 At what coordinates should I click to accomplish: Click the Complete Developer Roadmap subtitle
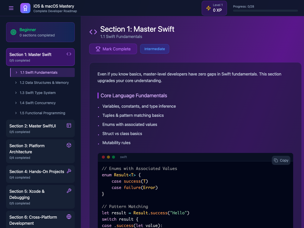(x=55, y=11)
